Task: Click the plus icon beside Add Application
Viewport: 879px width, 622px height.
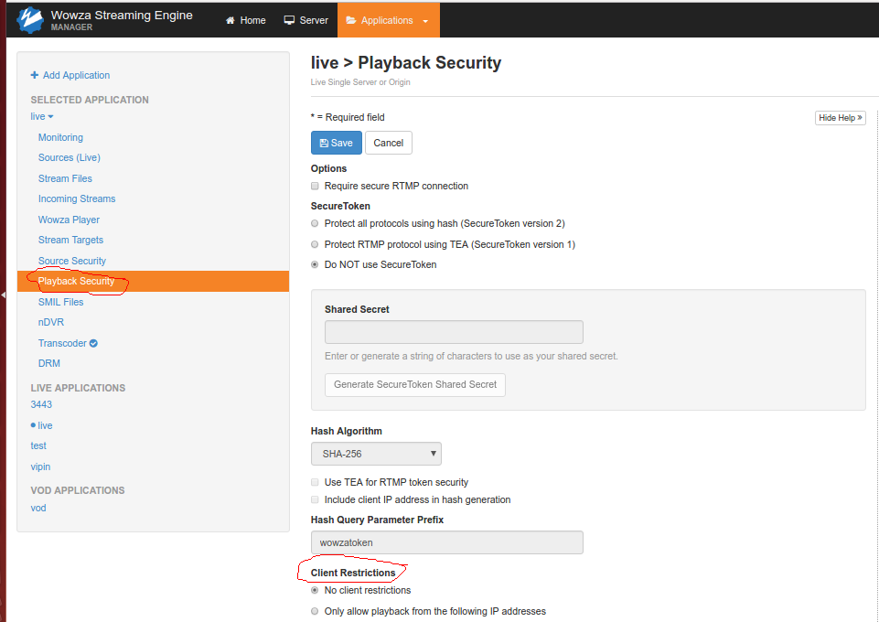Action: pos(35,75)
